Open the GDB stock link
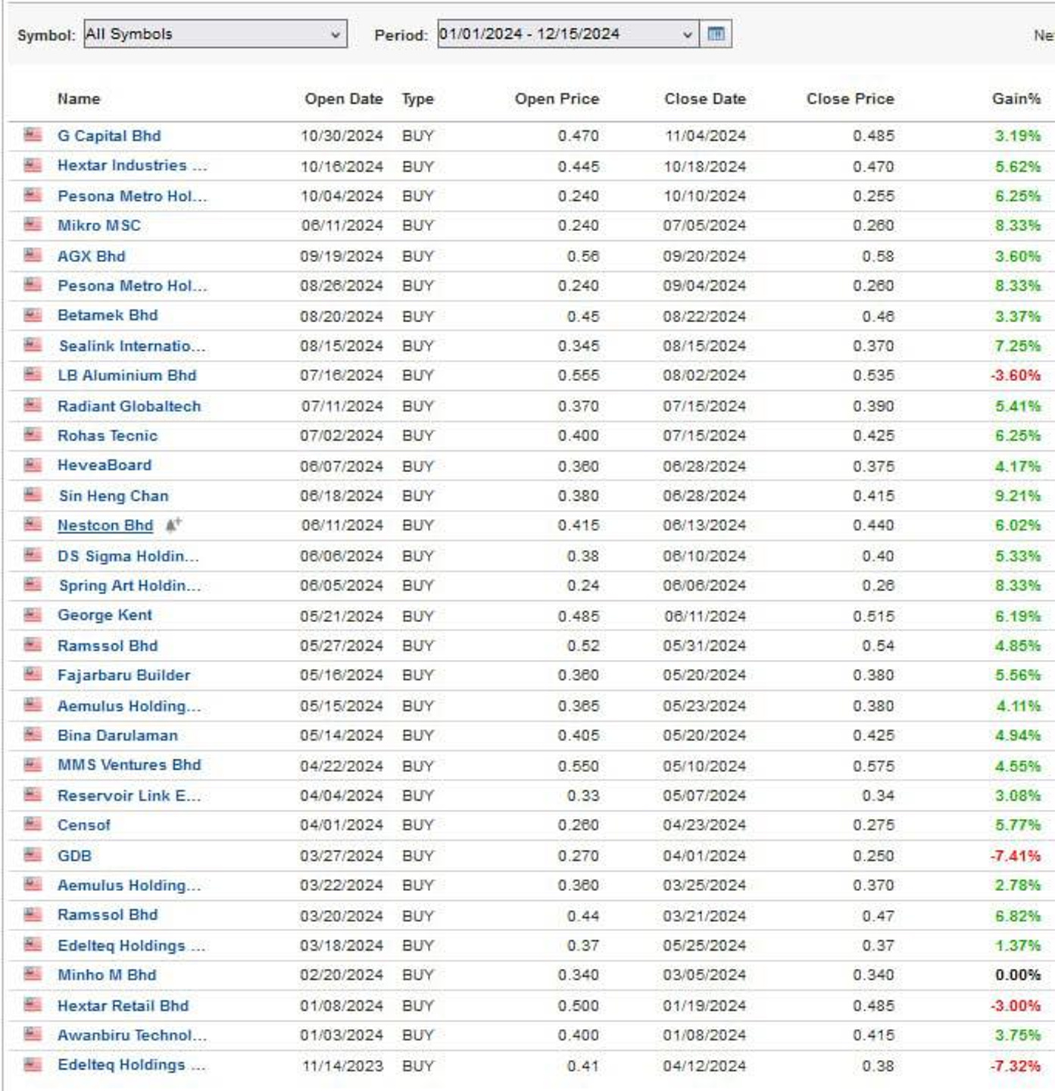1055x1091 pixels. (75, 855)
